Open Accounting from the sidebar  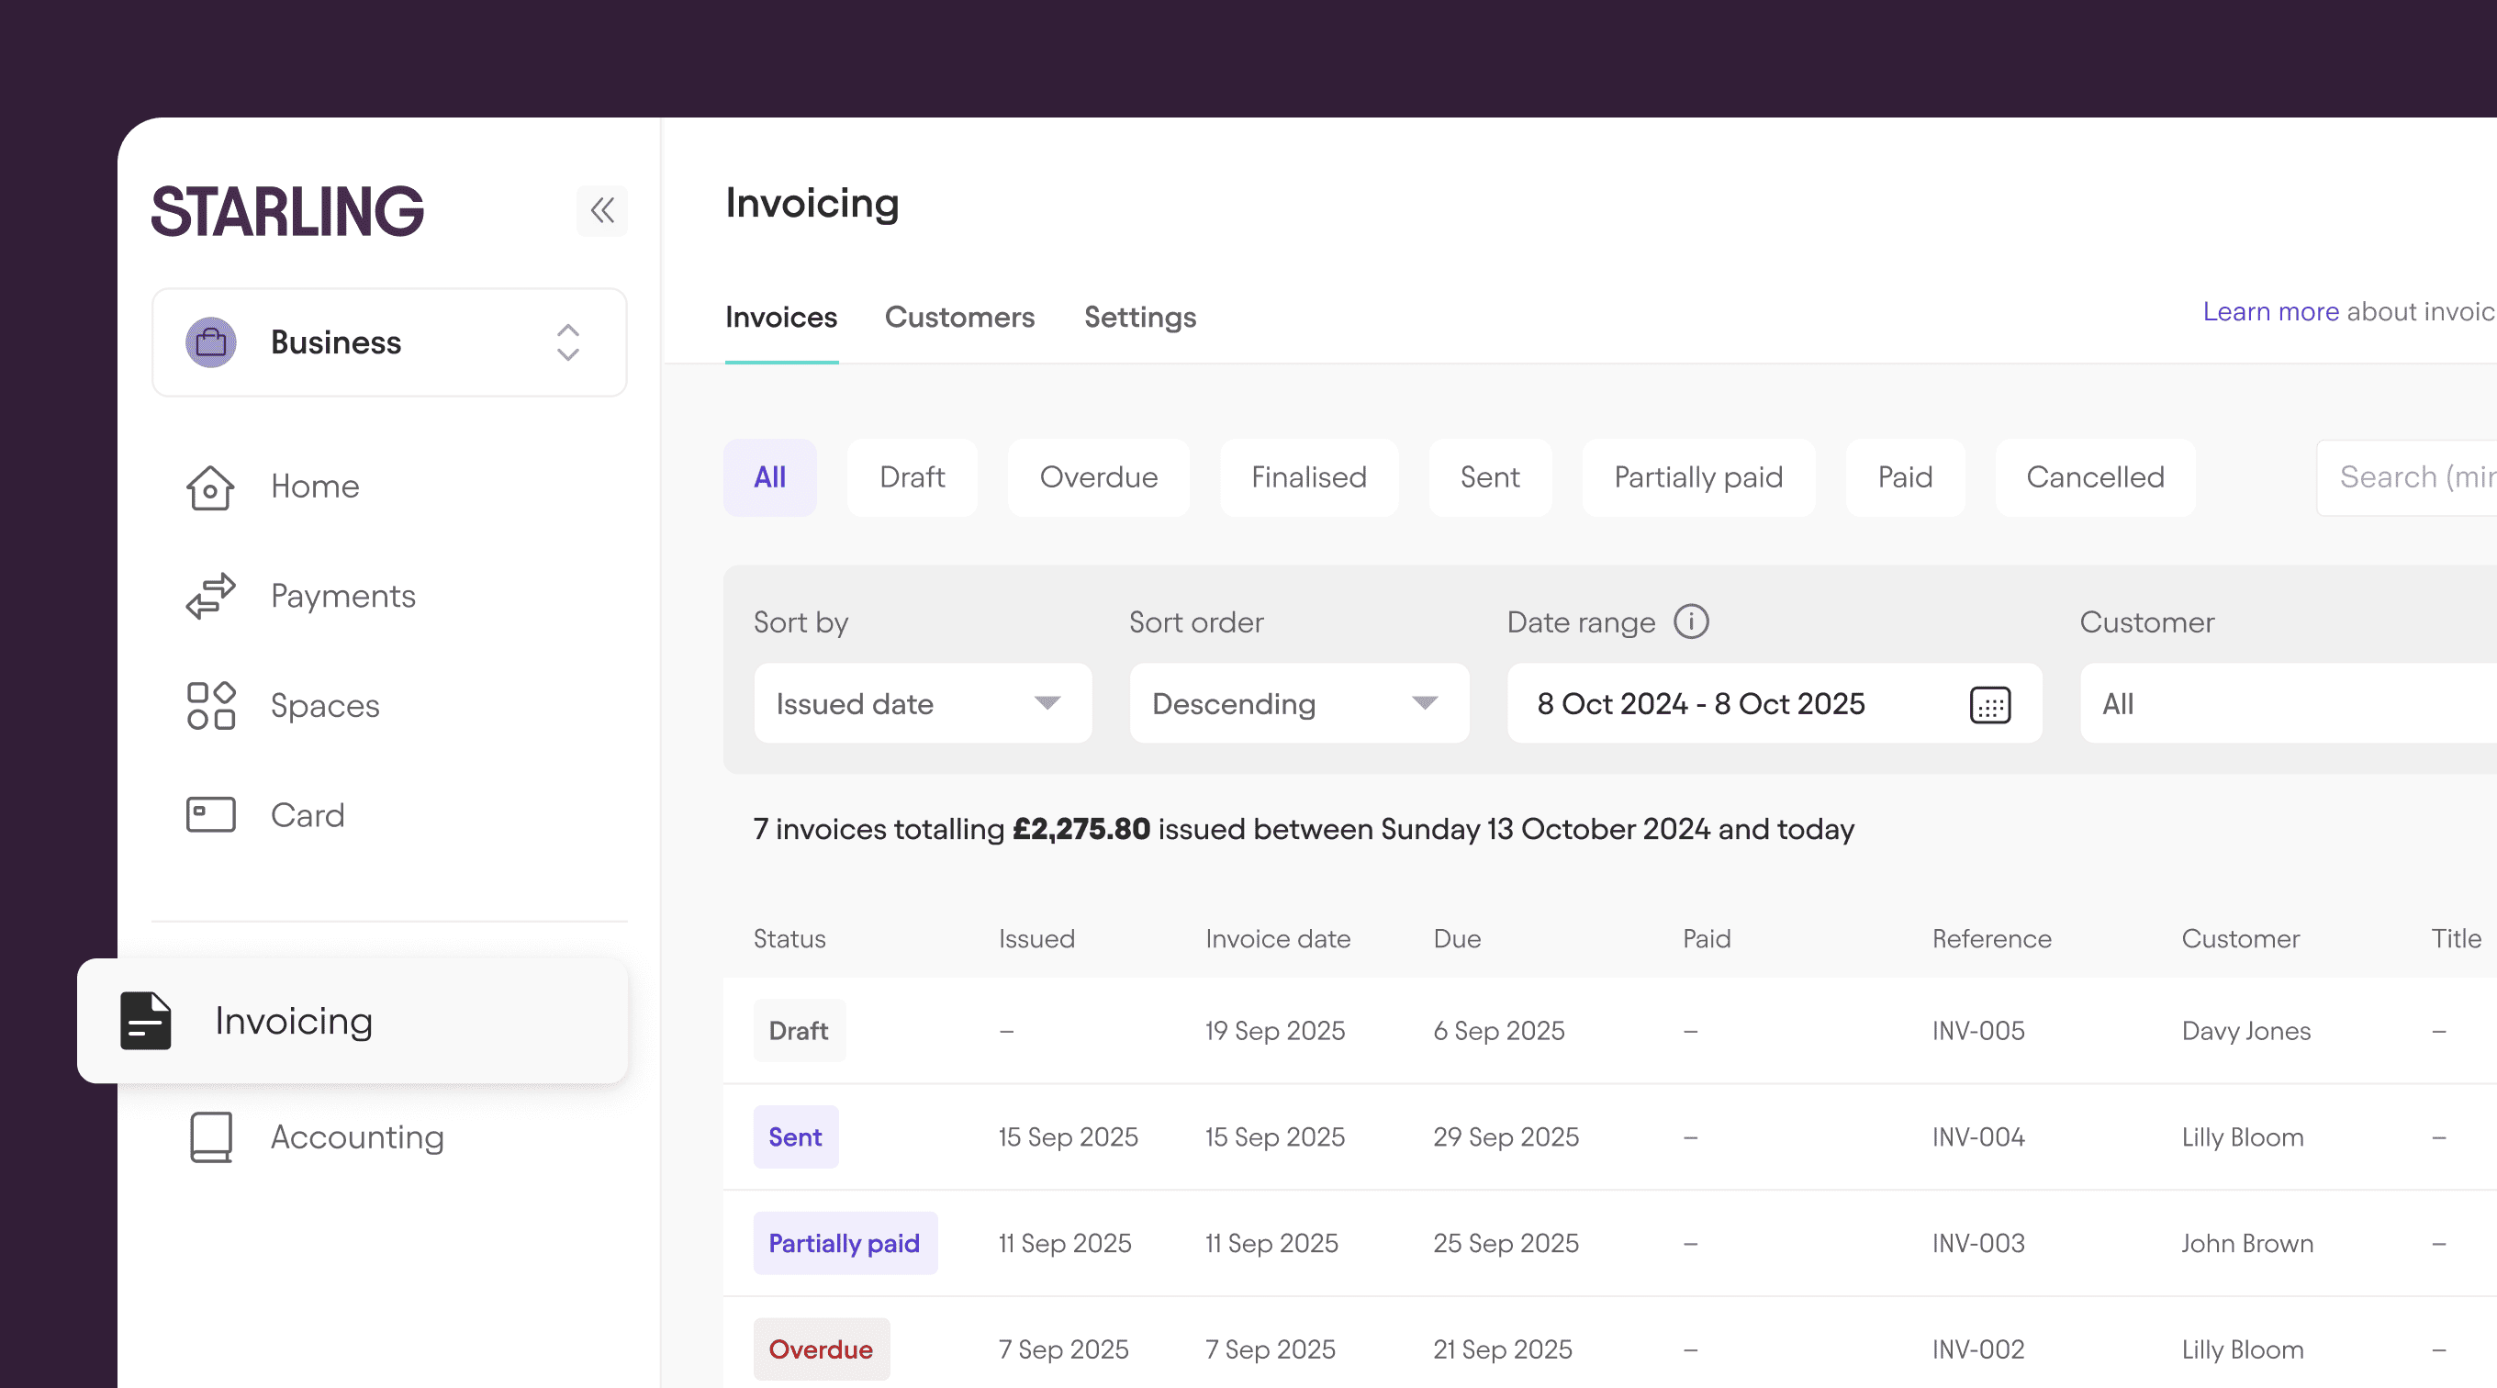(x=357, y=1137)
